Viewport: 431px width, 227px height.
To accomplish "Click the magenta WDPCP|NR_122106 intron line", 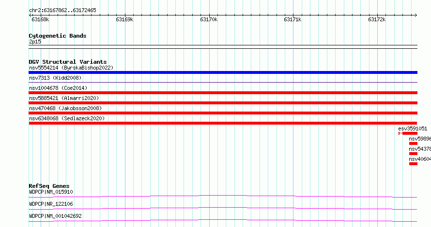I will pos(223,208).
